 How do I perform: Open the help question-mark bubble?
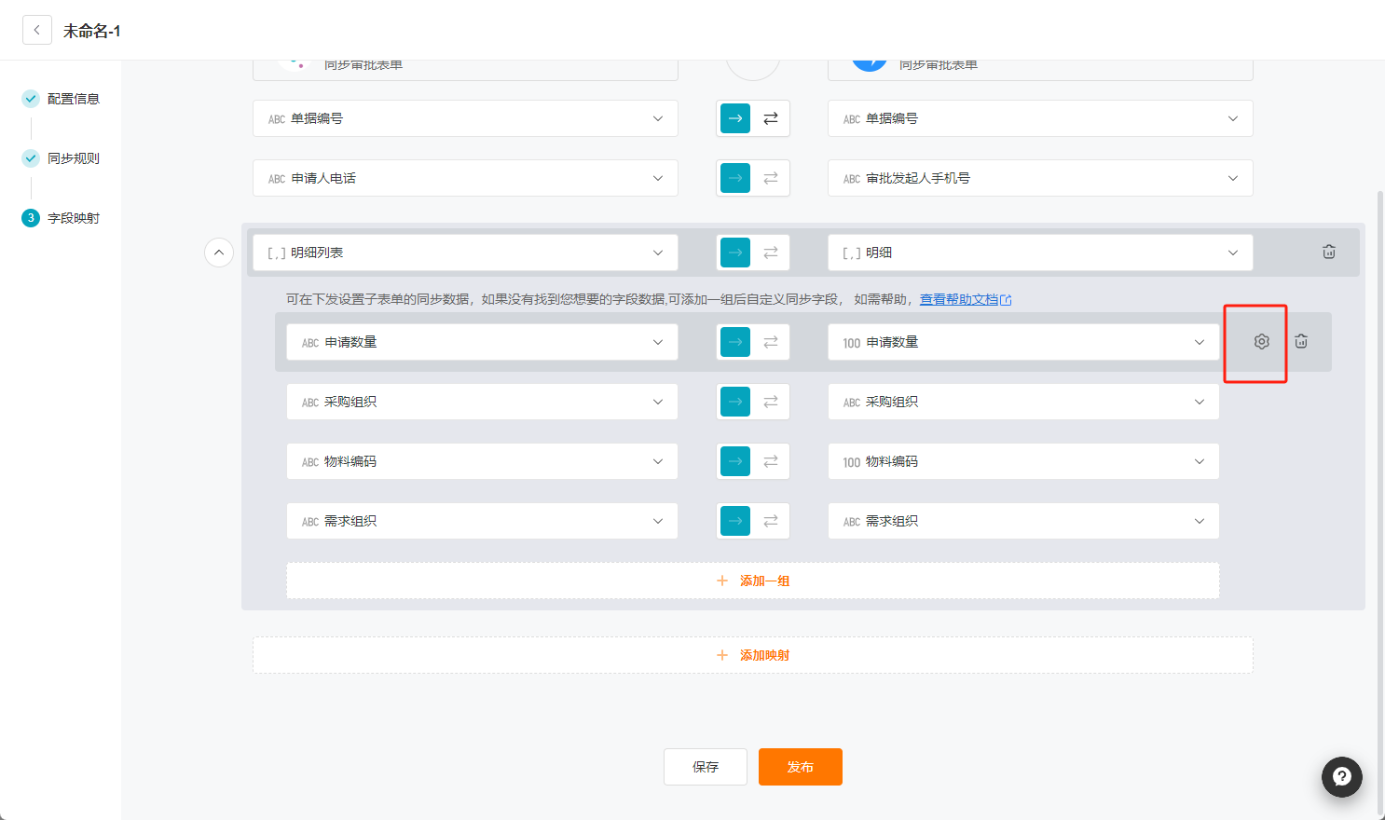pos(1342,776)
